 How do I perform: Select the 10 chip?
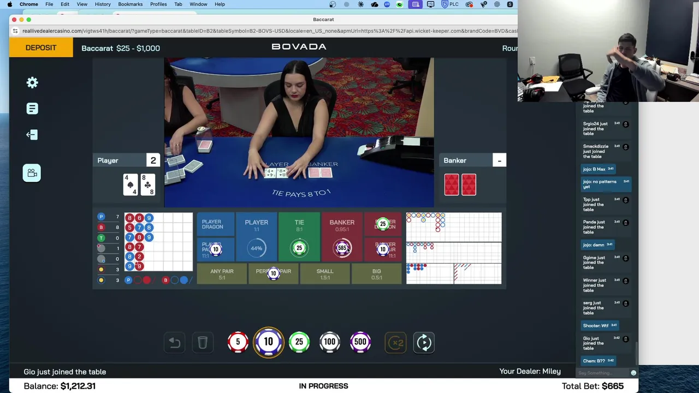(x=268, y=342)
